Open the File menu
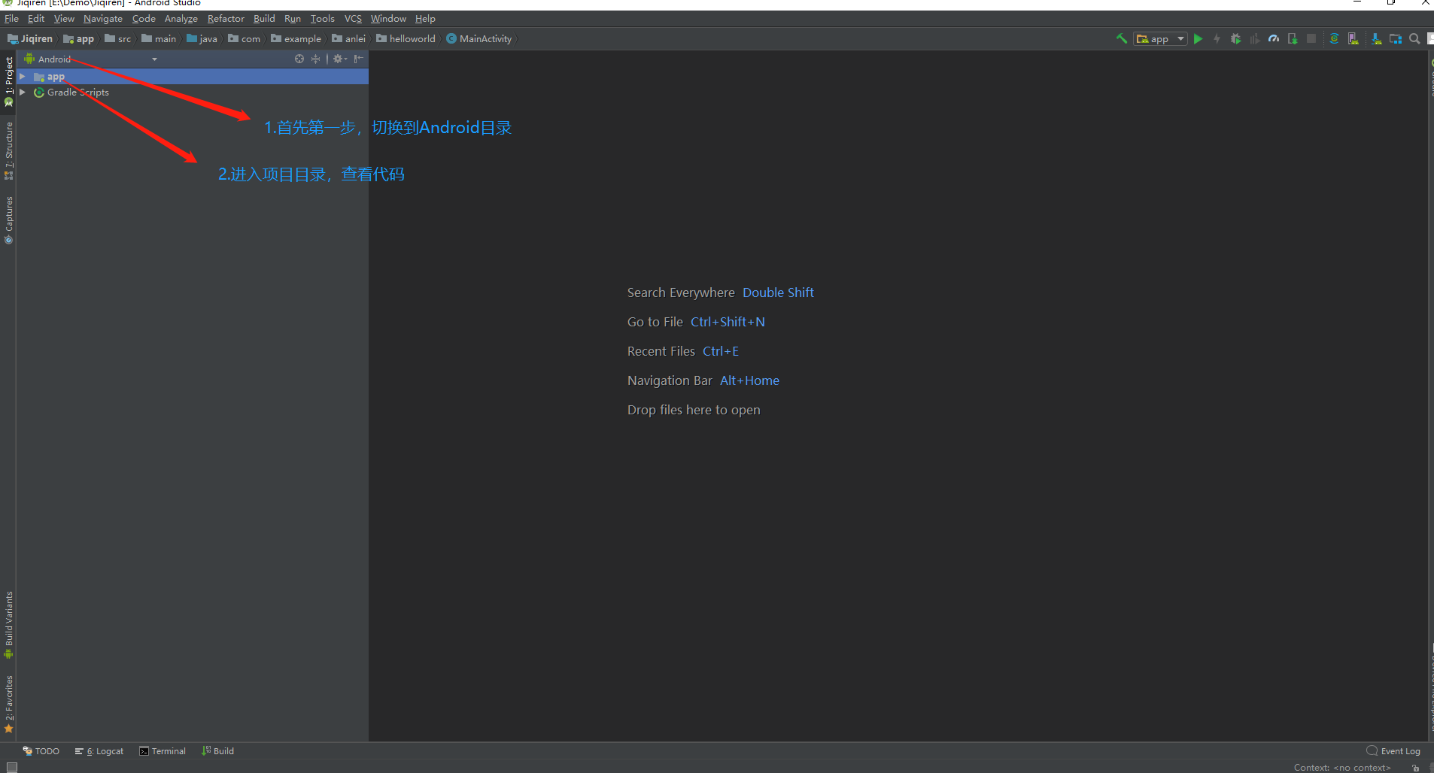Image resolution: width=1434 pixels, height=773 pixels. click(x=11, y=18)
